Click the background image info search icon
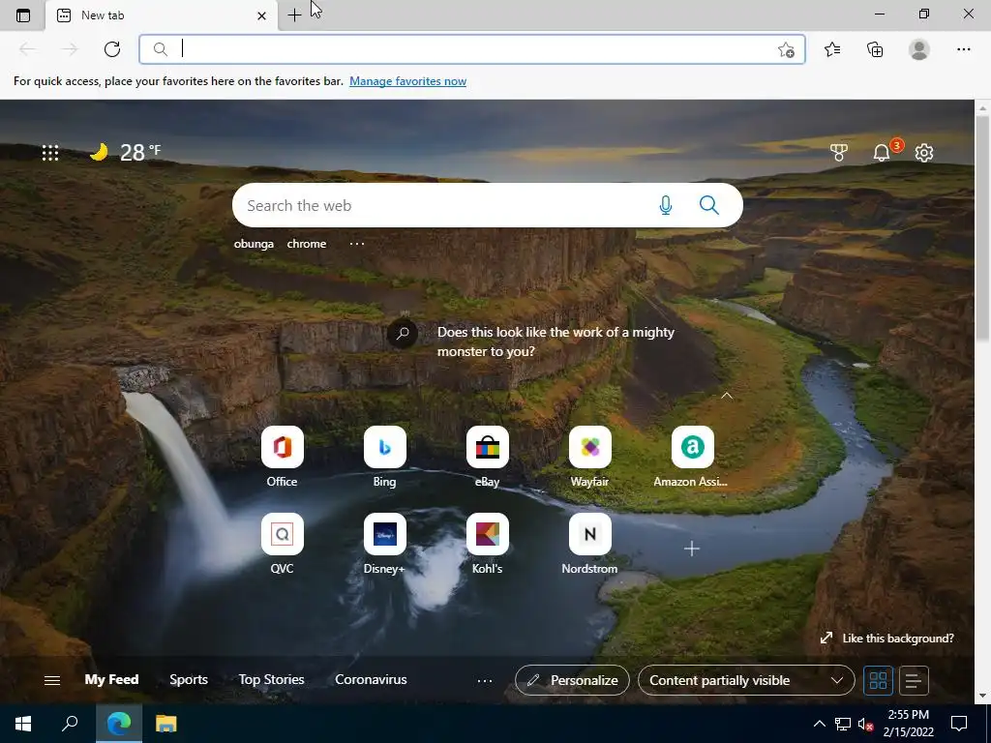The height and width of the screenshot is (743, 991). tap(403, 333)
